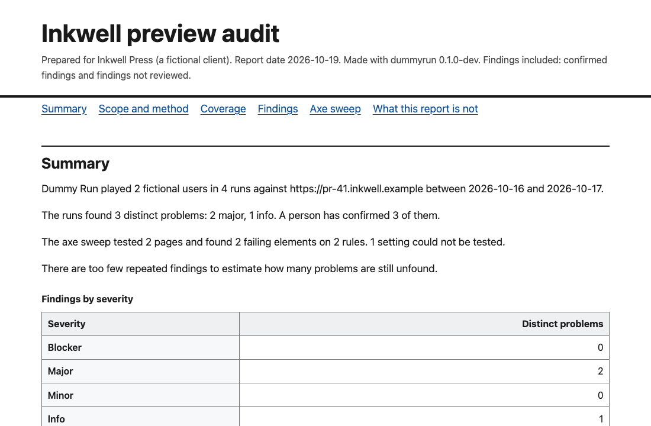The height and width of the screenshot is (426, 651).
Task: Click the Blocker row label
Action: [140, 347]
